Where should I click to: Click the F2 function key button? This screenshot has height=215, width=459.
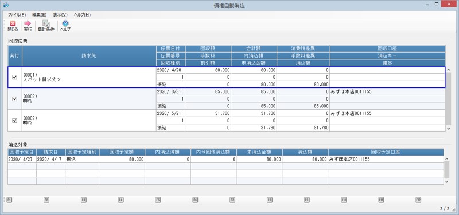pyautogui.click(x=46, y=200)
